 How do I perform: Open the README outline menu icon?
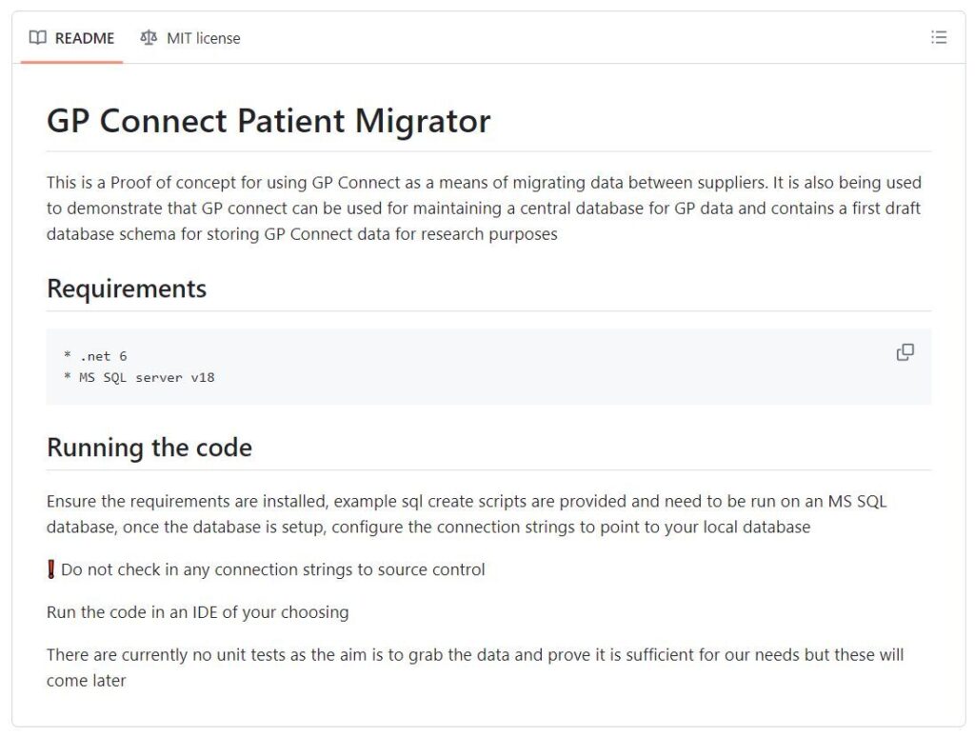(x=938, y=38)
